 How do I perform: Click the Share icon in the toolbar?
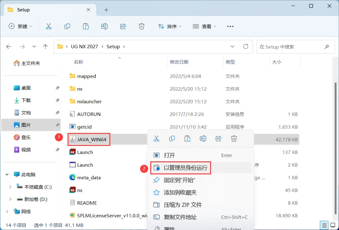pos(123,26)
